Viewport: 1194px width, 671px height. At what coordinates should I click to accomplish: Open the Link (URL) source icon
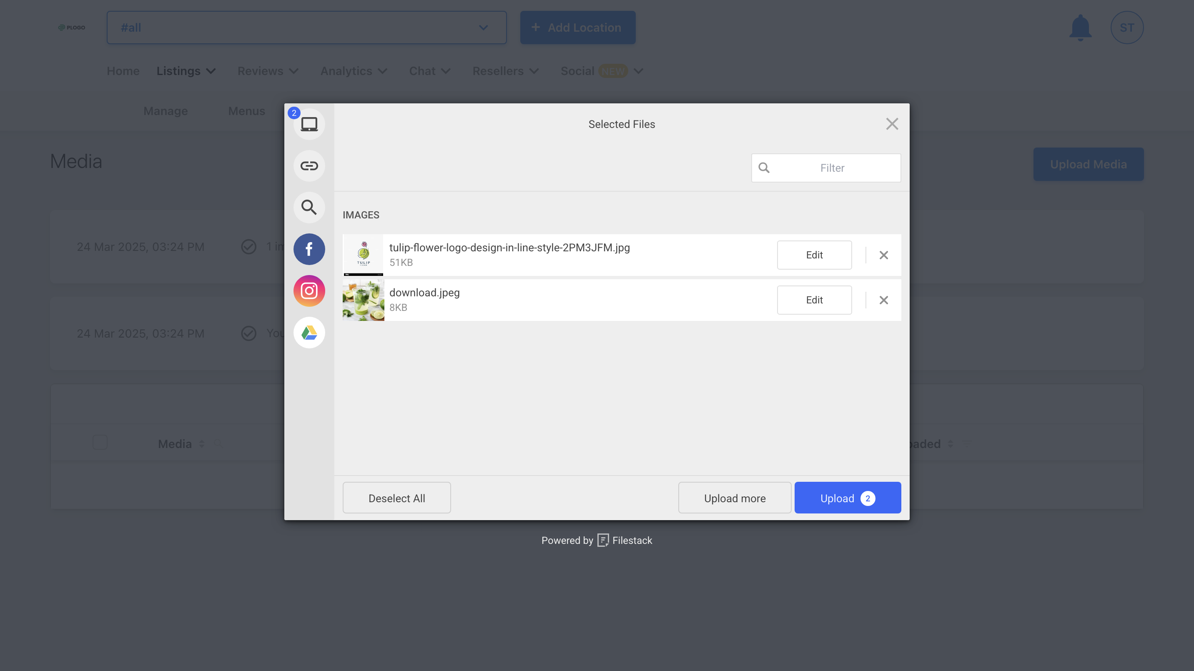309,166
